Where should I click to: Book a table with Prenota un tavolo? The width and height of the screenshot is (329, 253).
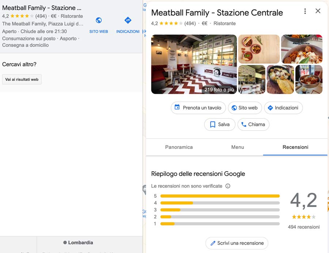tap(198, 108)
